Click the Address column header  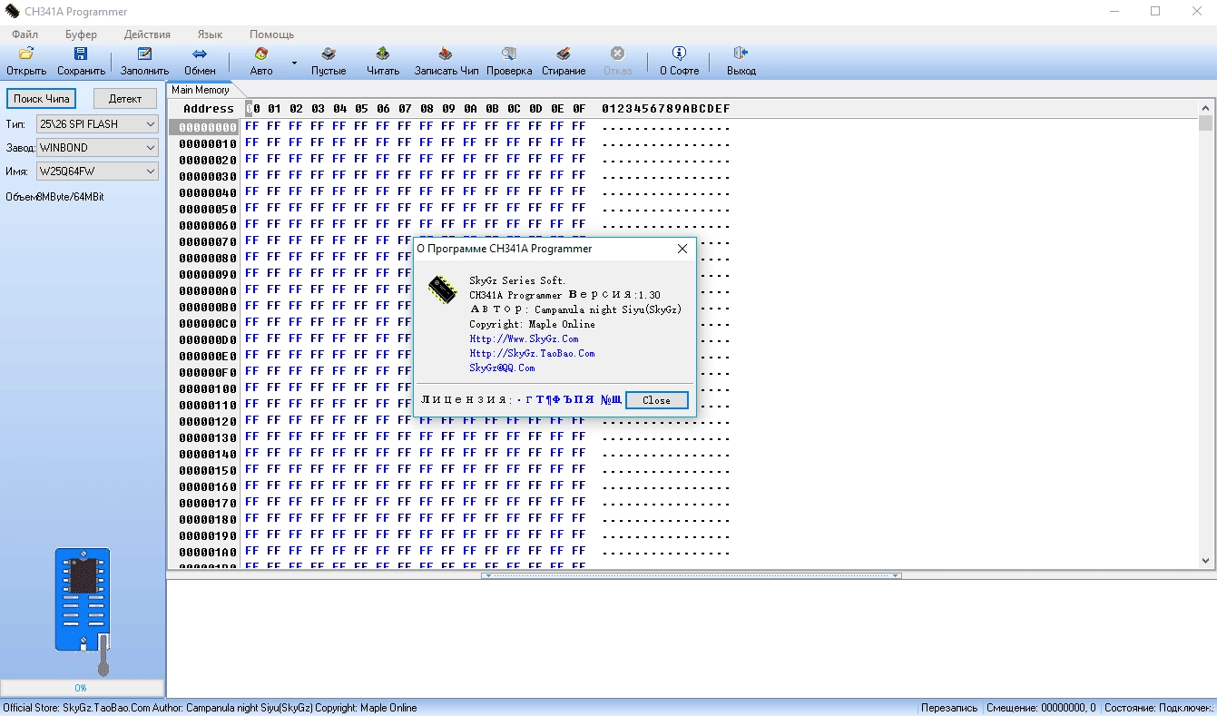click(208, 109)
